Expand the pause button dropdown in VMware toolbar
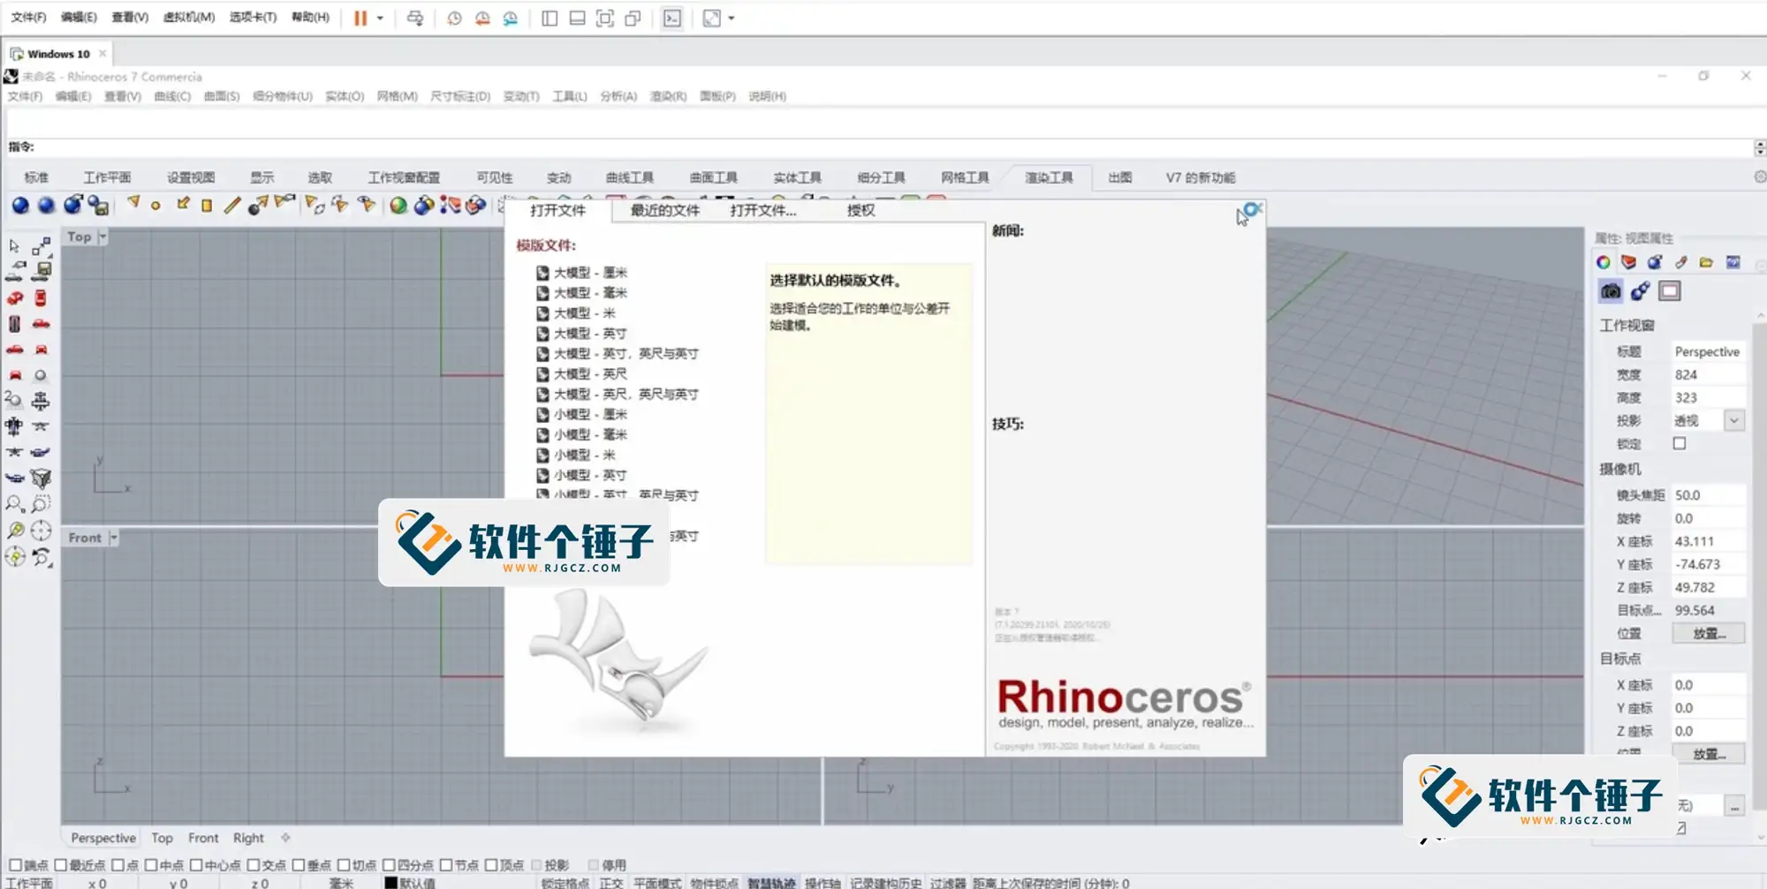The width and height of the screenshot is (1767, 889). (380, 19)
